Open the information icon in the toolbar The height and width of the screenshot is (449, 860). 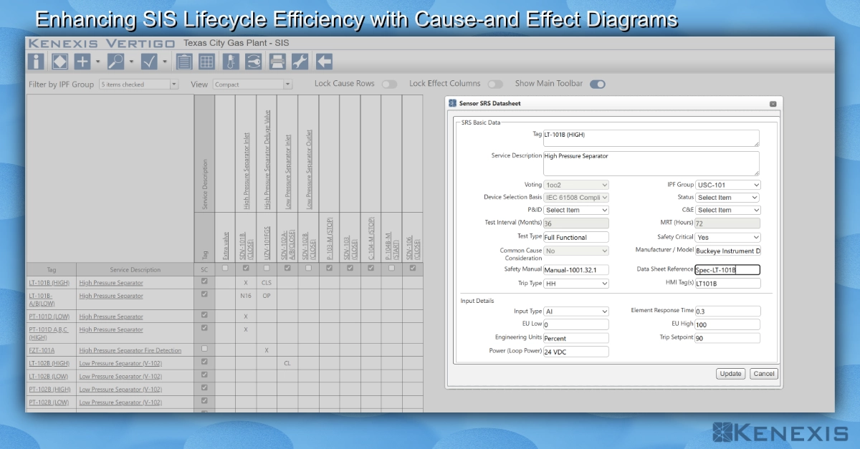[37, 62]
